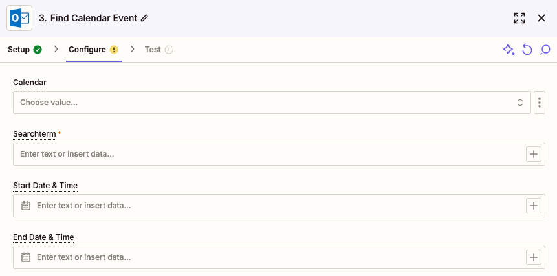The height and width of the screenshot is (276, 557).
Task: Click the End Date & Time text field
Action: pyautogui.click(x=279, y=257)
